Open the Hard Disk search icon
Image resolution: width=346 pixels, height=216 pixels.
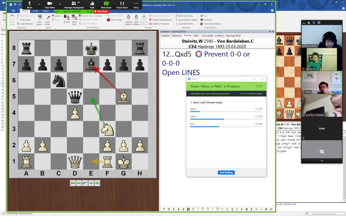(74, 19)
